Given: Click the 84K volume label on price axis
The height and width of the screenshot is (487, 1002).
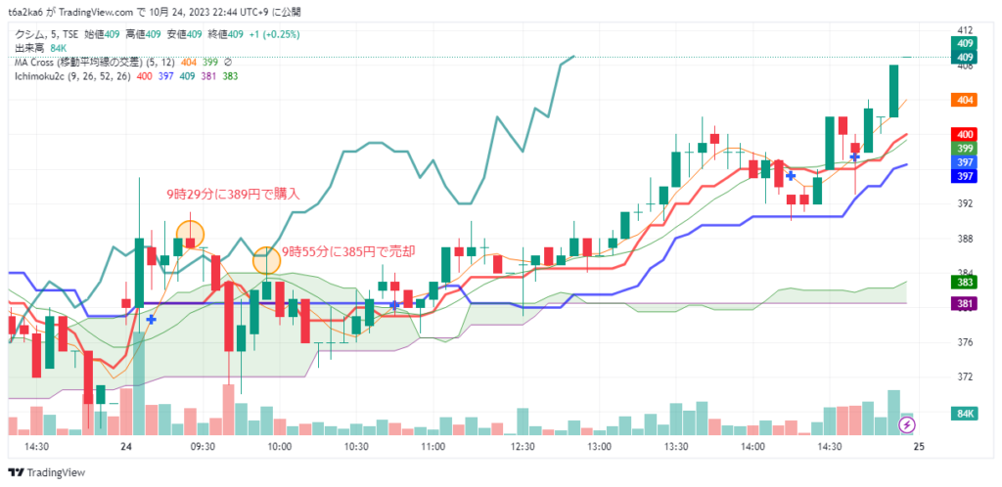Looking at the screenshot, I should pos(965,415).
